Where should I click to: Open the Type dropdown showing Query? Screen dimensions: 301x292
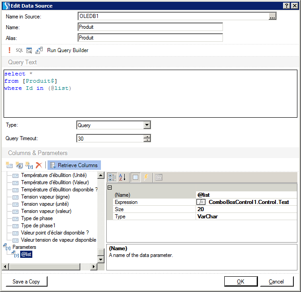tap(147, 125)
